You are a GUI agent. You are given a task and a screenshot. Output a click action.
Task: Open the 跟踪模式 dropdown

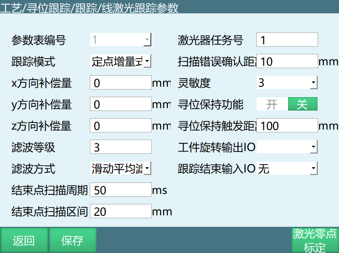[x=120, y=61]
